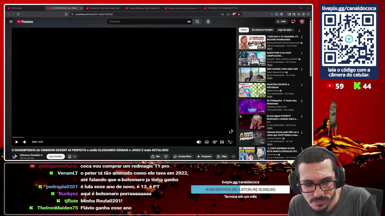385x216 pixels.
Task: Open NÃO HAVERÁ COPA ESSE ANO video title
Action: point(282,69)
